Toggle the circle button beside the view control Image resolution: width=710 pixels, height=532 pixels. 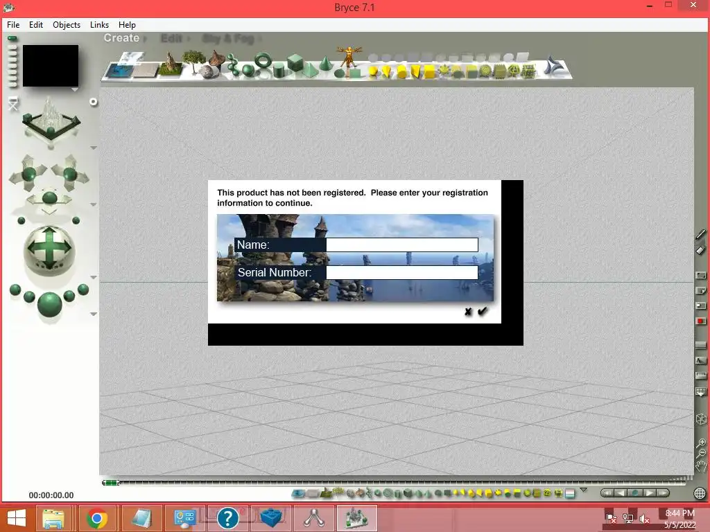point(94,102)
